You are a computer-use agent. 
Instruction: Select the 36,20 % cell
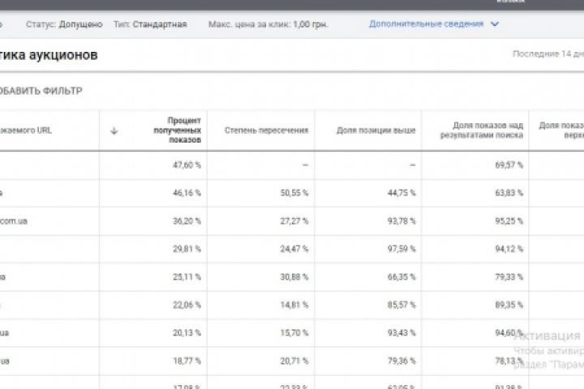pyautogui.click(x=187, y=221)
